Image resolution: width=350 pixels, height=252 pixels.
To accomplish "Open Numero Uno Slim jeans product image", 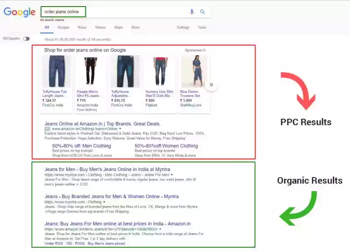I will tap(160, 71).
